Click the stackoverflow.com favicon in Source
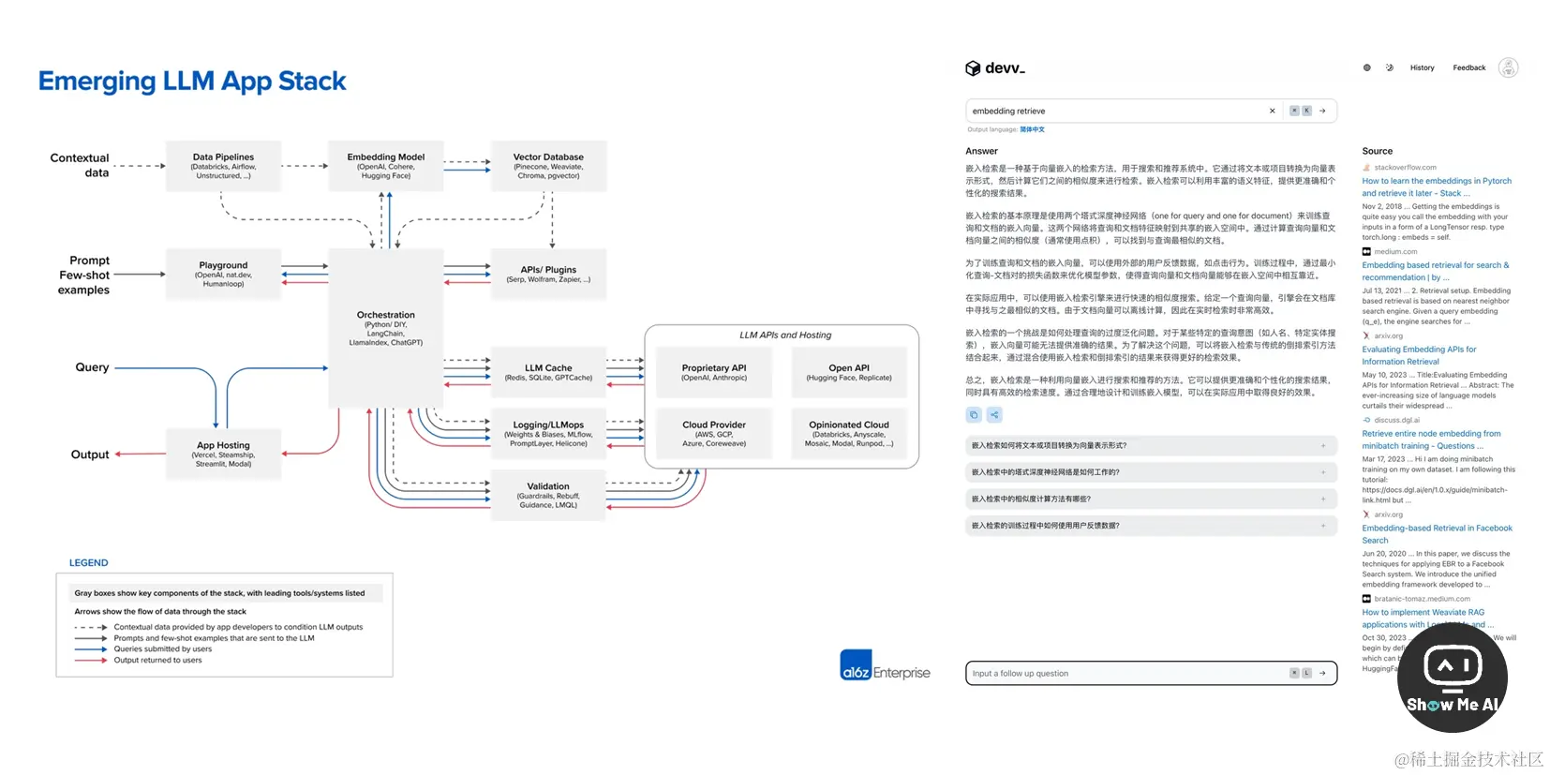Image resolution: width=1550 pixels, height=775 pixels. click(x=1366, y=168)
